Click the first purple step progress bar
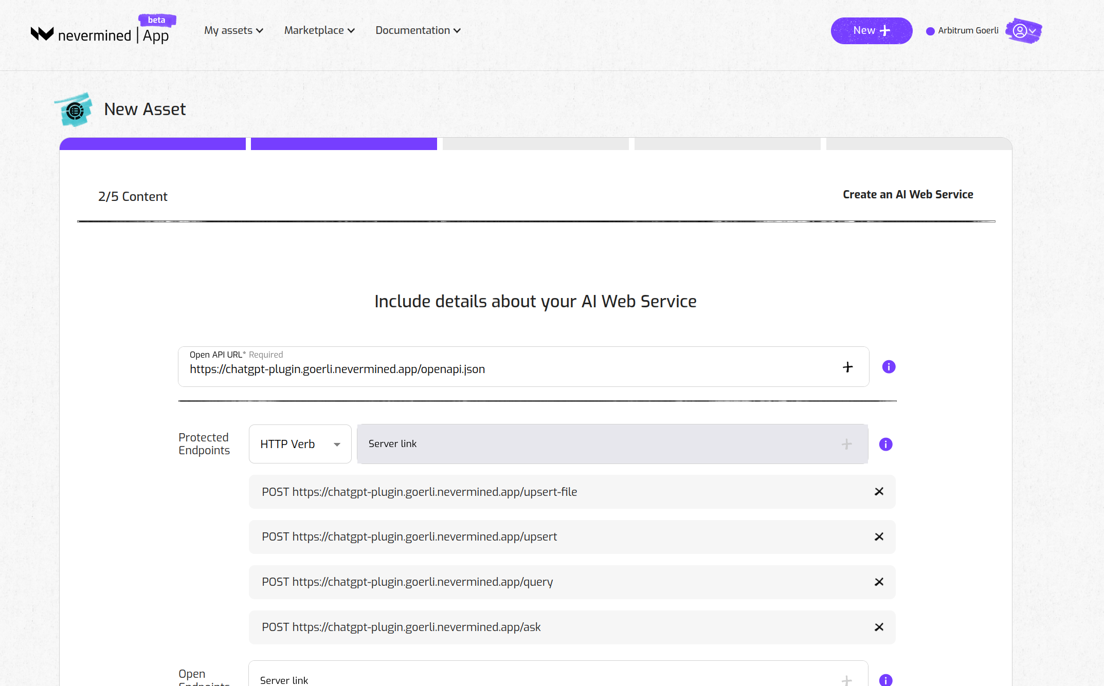The height and width of the screenshot is (686, 1104). click(x=152, y=143)
